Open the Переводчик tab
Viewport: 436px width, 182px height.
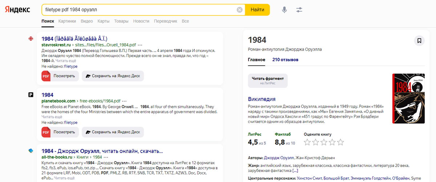coord(166,21)
